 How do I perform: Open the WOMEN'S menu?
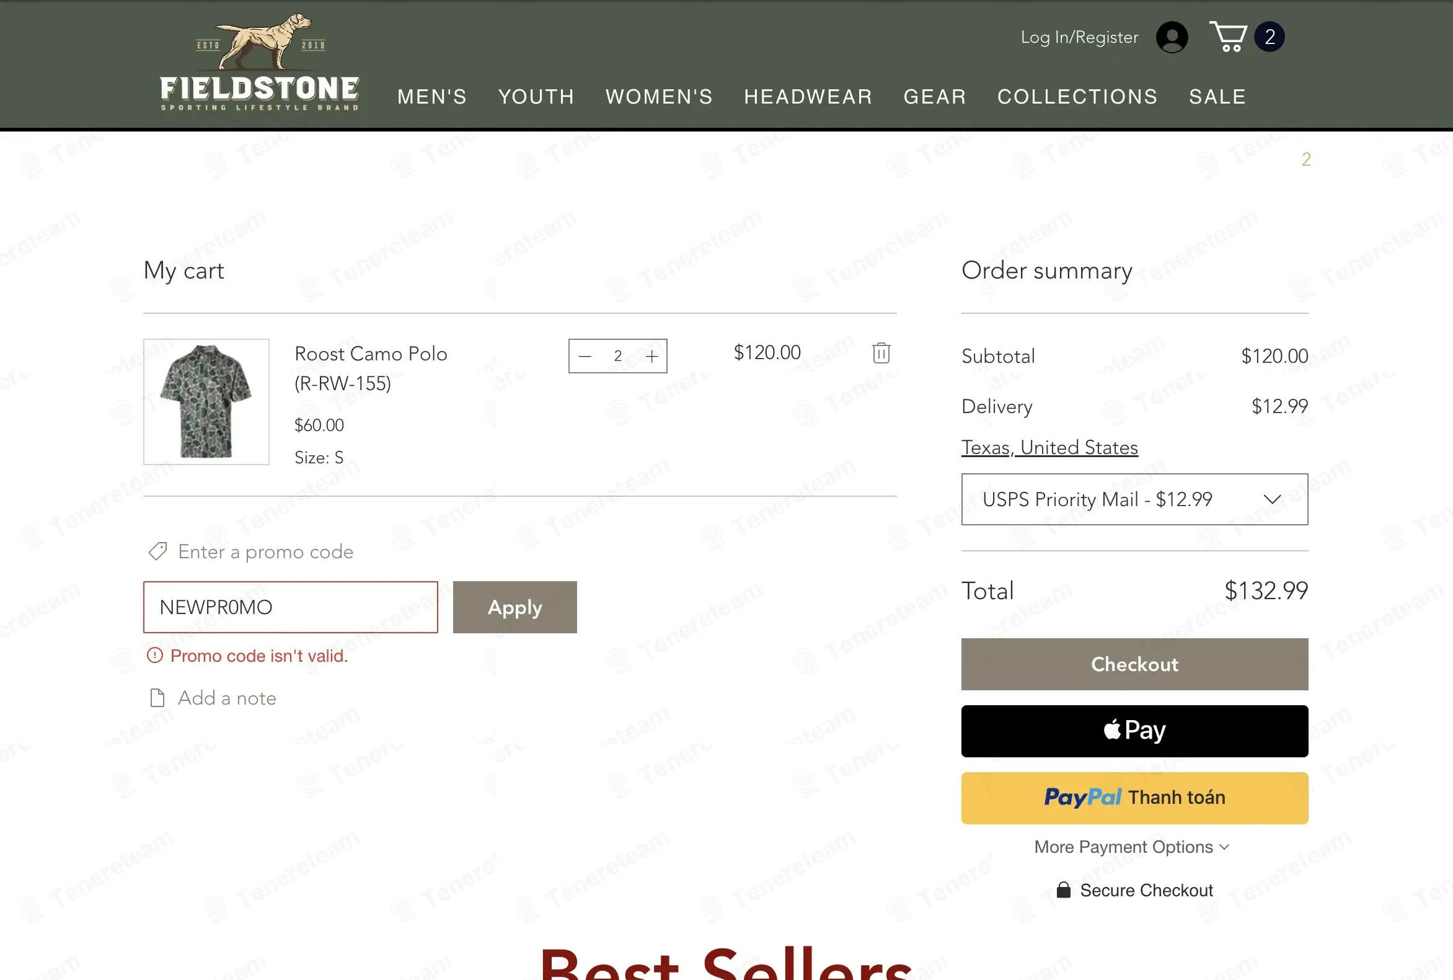[x=659, y=97]
